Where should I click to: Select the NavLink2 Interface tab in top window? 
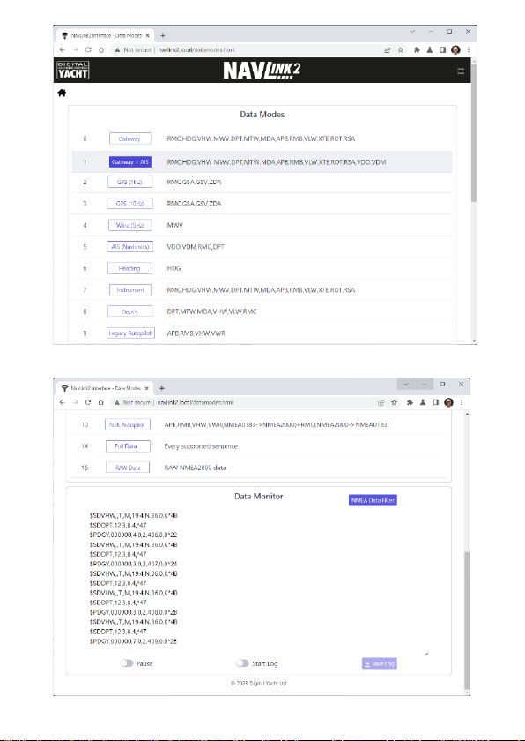[106, 36]
